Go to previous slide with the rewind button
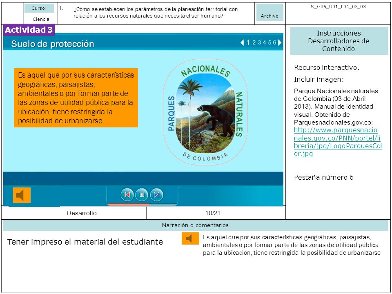This screenshot has width=392, height=294. click(x=127, y=195)
